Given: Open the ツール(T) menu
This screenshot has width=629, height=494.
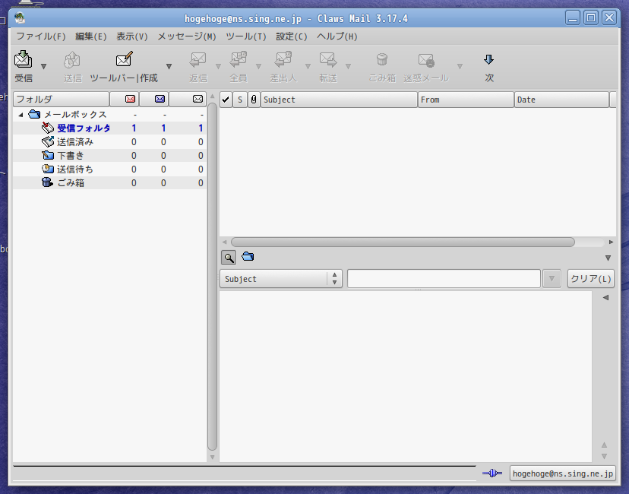Looking at the screenshot, I should click(246, 36).
